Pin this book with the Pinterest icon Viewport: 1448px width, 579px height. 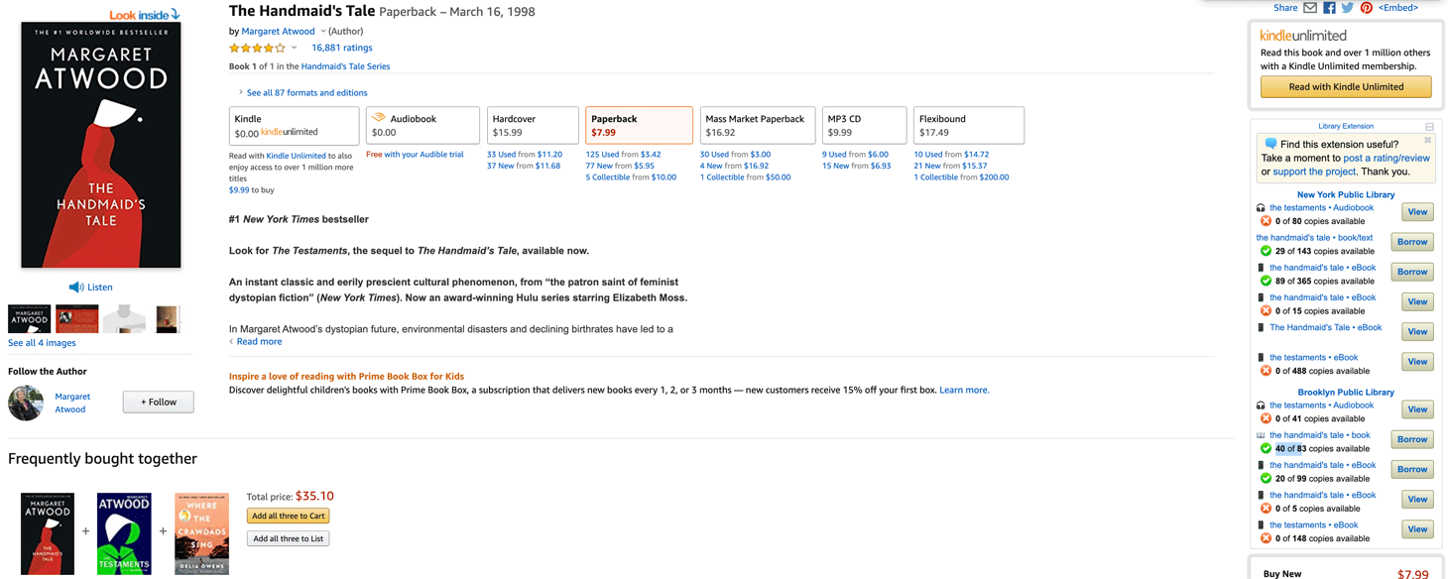pyautogui.click(x=1366, y=8)
